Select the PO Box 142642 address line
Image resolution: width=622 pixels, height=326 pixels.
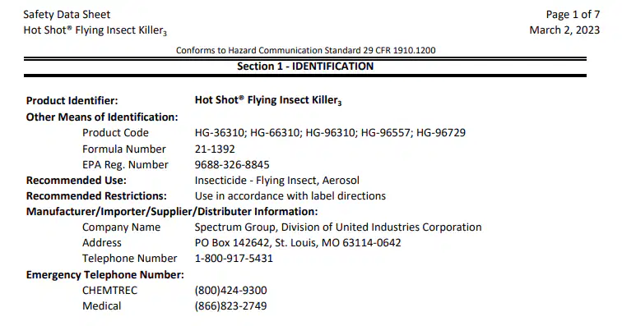[298, 243]
